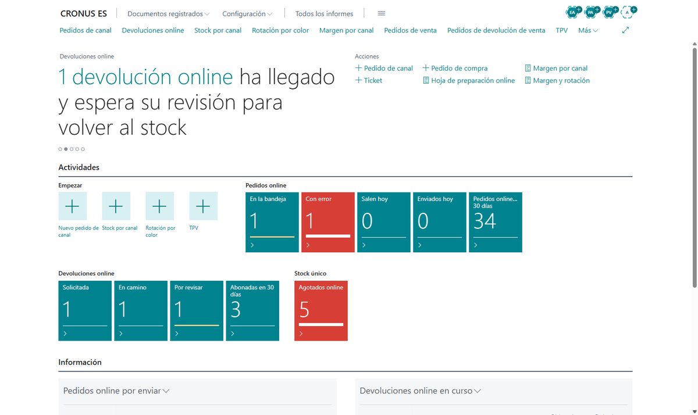Click the plus icon tile labeled TPV
This screenshot has height=415, width=698.
[x=204, y=206]
